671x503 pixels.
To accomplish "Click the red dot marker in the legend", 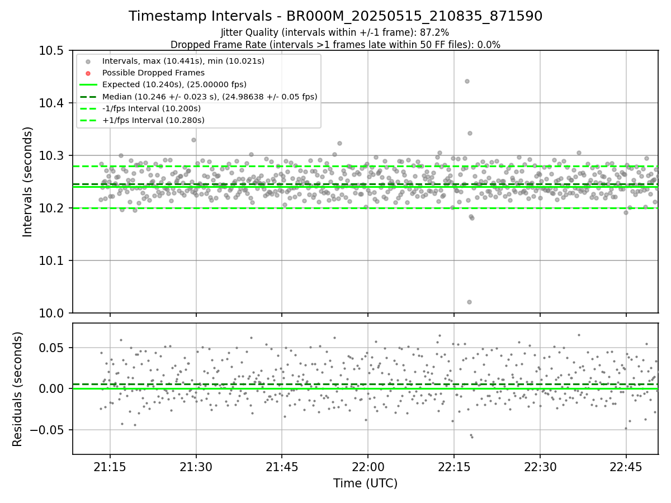I will (x=89, y=73).
